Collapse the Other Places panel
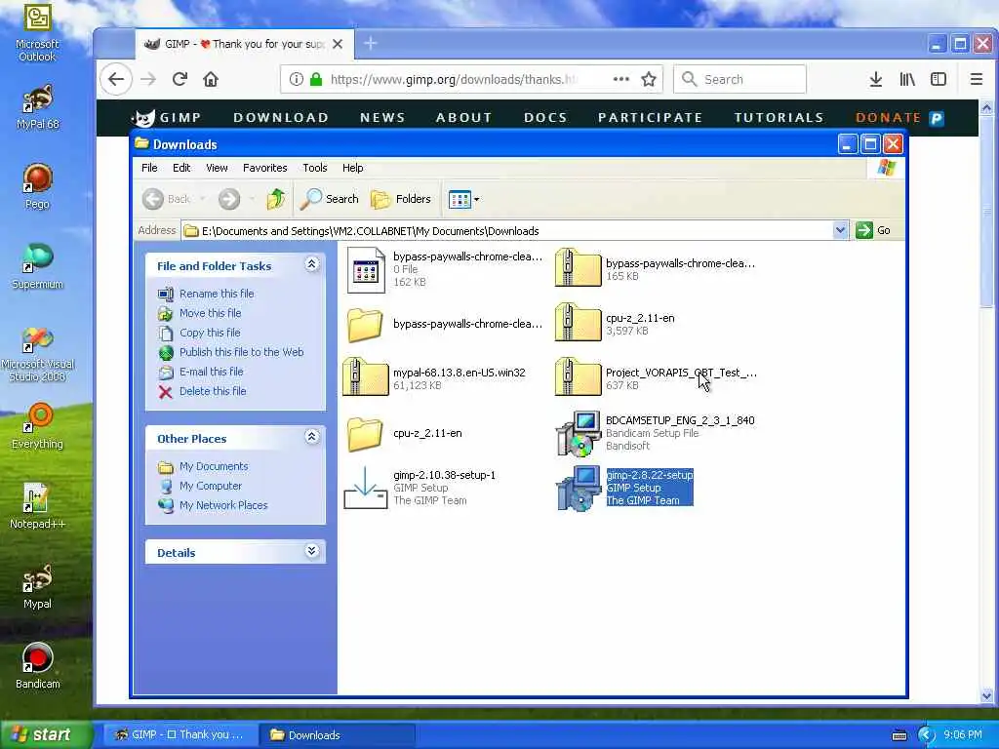The height and width of the screenshot is (749, 999). (x=311, y=437)
